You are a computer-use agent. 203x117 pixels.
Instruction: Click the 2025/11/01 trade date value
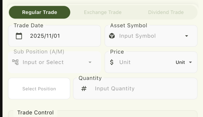pyautogui.click(x=45, y=36)
